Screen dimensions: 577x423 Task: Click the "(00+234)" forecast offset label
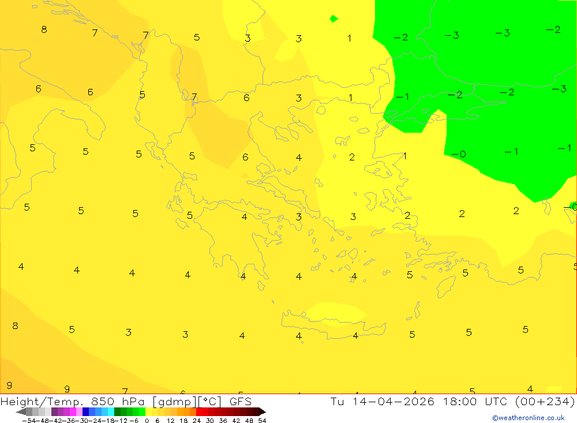(x=545, y=401)
